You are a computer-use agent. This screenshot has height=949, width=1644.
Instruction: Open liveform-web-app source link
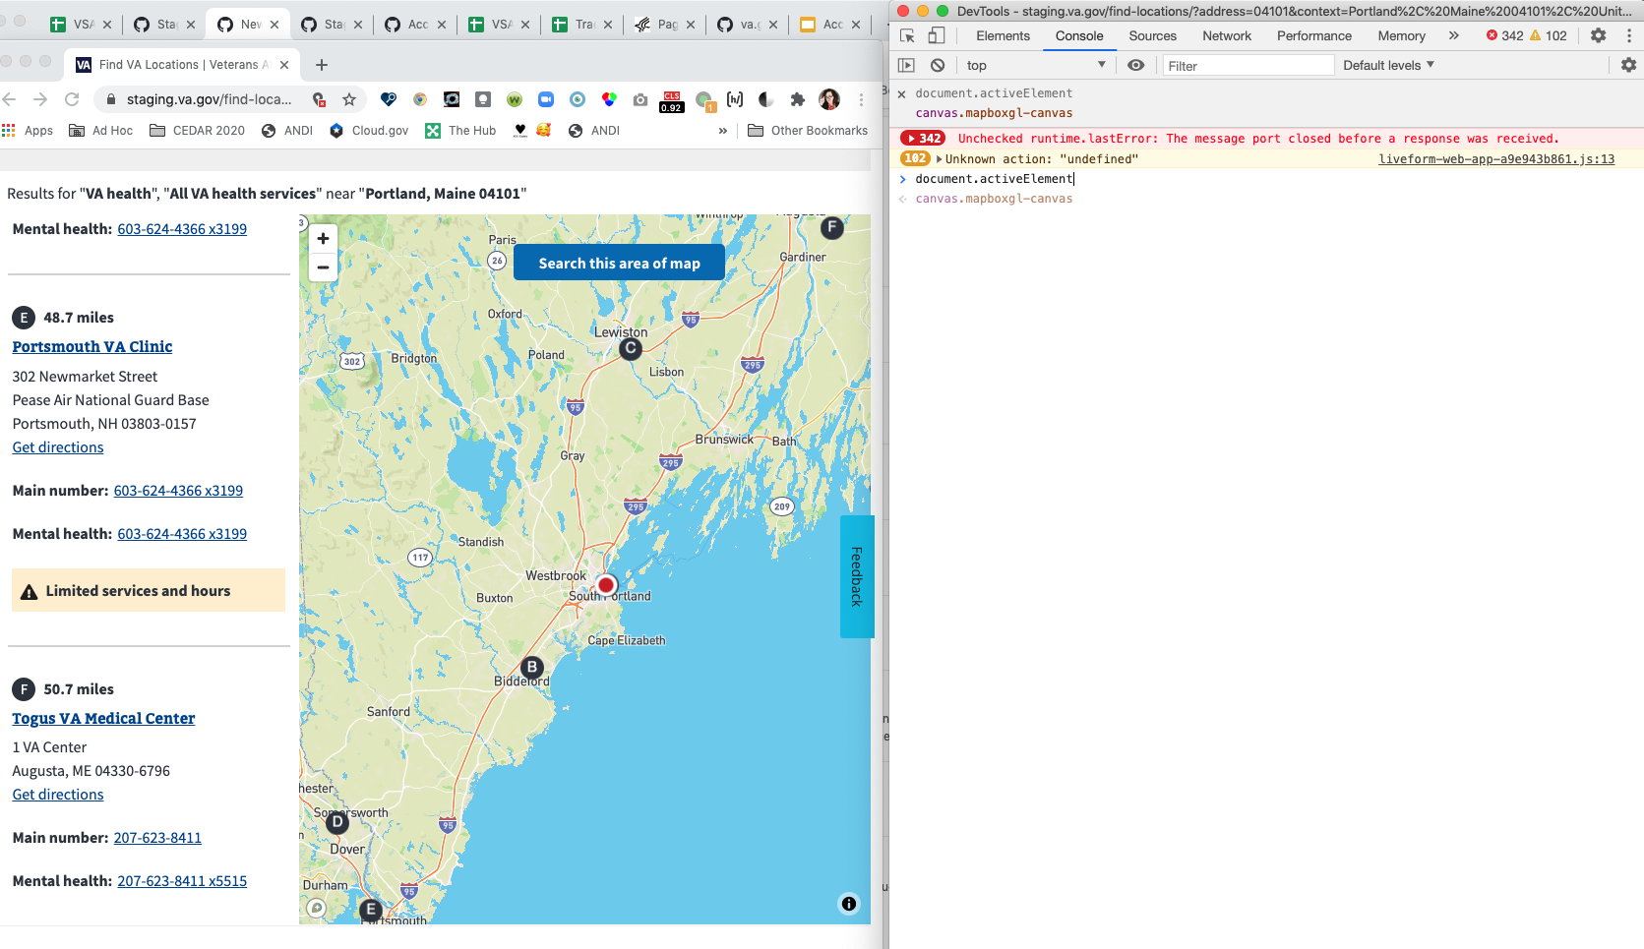[x=1496, y=159]
